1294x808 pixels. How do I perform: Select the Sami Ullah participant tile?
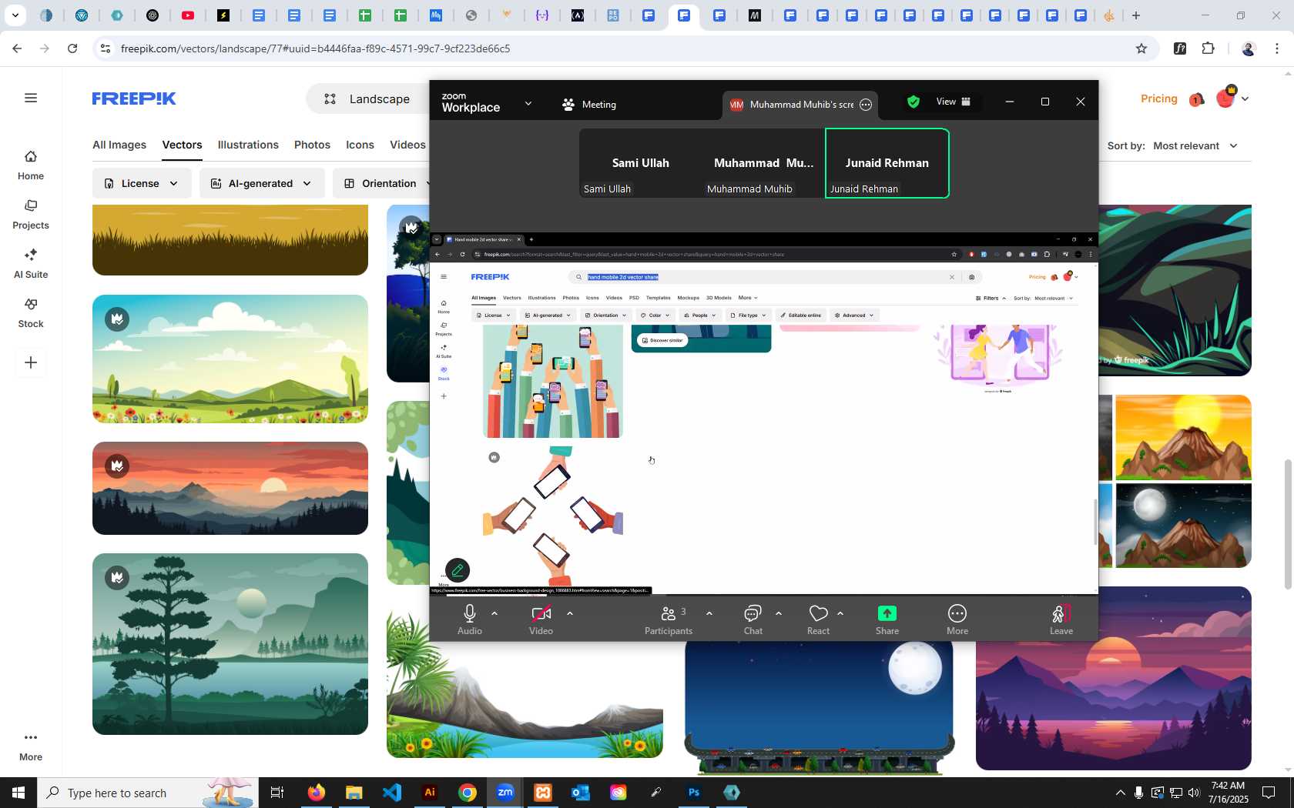pyautogui.click(x=641, y=163)
